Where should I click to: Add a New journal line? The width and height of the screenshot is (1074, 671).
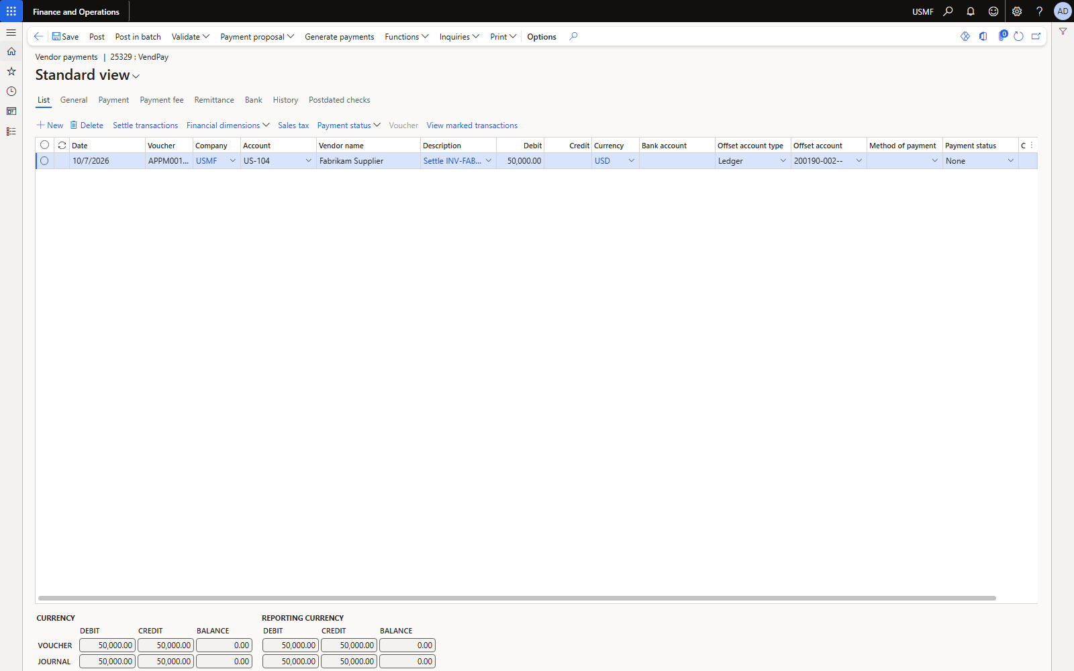(50, 125)
